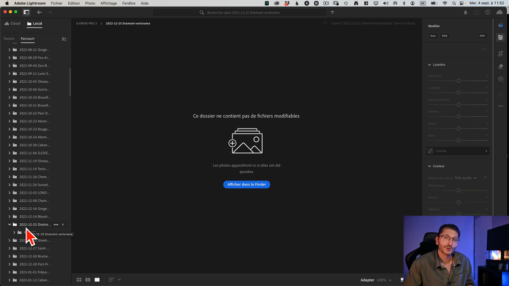Toggle HDR editing mode
Viewport: 509px width, 286px height.
[482, 36]
